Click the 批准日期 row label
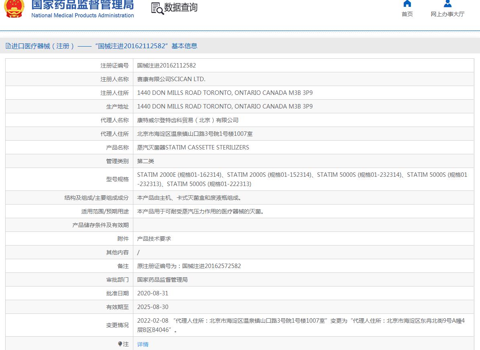The height and width of the screenshot is (350, 480). 117,293
